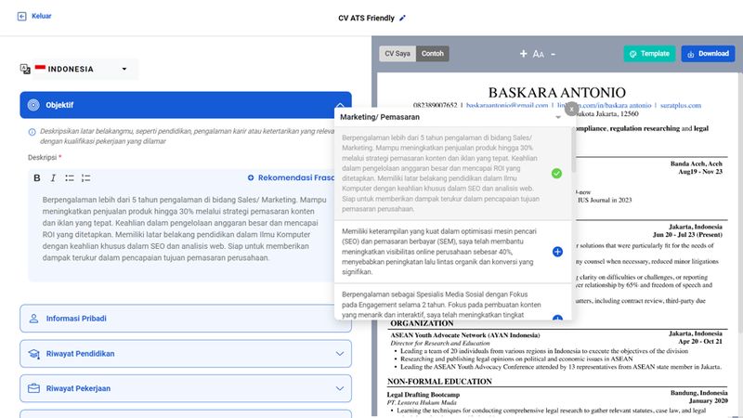Open the Template chooser button
Screen dimensions: 743x418
[648, 54]
